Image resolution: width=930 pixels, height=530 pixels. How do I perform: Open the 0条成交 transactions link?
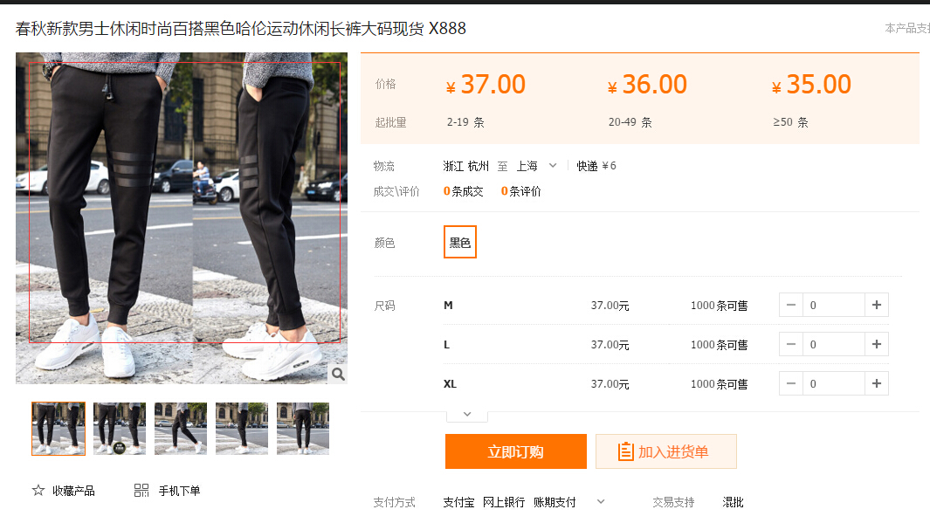pos(463,191)
